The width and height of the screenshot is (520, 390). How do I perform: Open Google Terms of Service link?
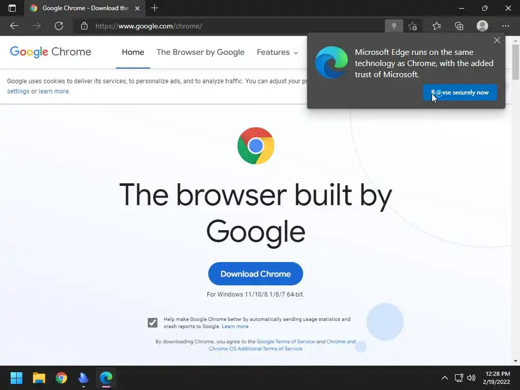[x=285, y=342]
